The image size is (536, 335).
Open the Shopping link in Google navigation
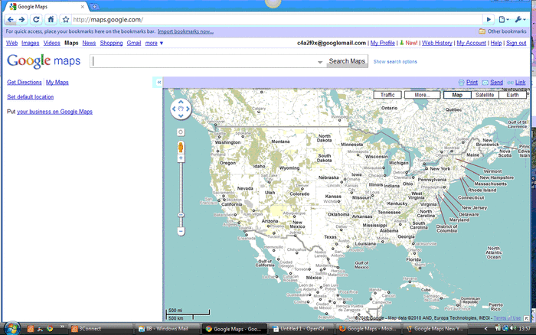point(111,43)
